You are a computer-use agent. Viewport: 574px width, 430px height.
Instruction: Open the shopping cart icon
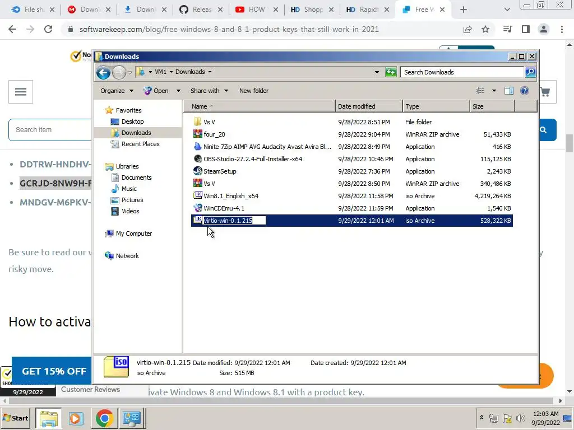pyautogui.click(x=545, y=92)
